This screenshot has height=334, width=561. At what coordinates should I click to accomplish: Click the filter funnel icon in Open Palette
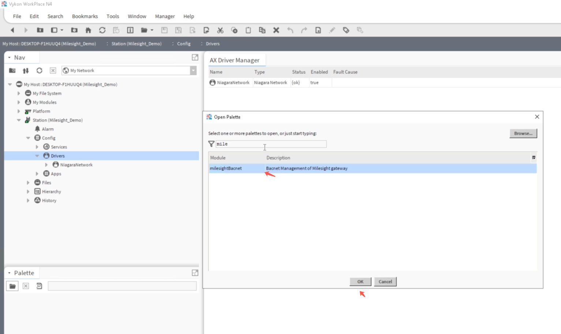click(211, 144)
